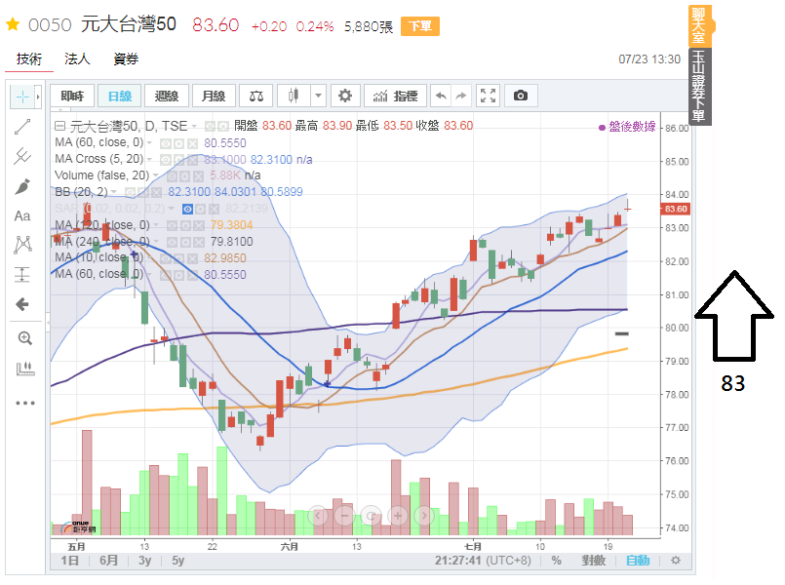Toggle visibility of the MA (240, close, 0) indicator
Image resolution: width=785 pixels, height=585 pixels.
[x=172, y=242]
